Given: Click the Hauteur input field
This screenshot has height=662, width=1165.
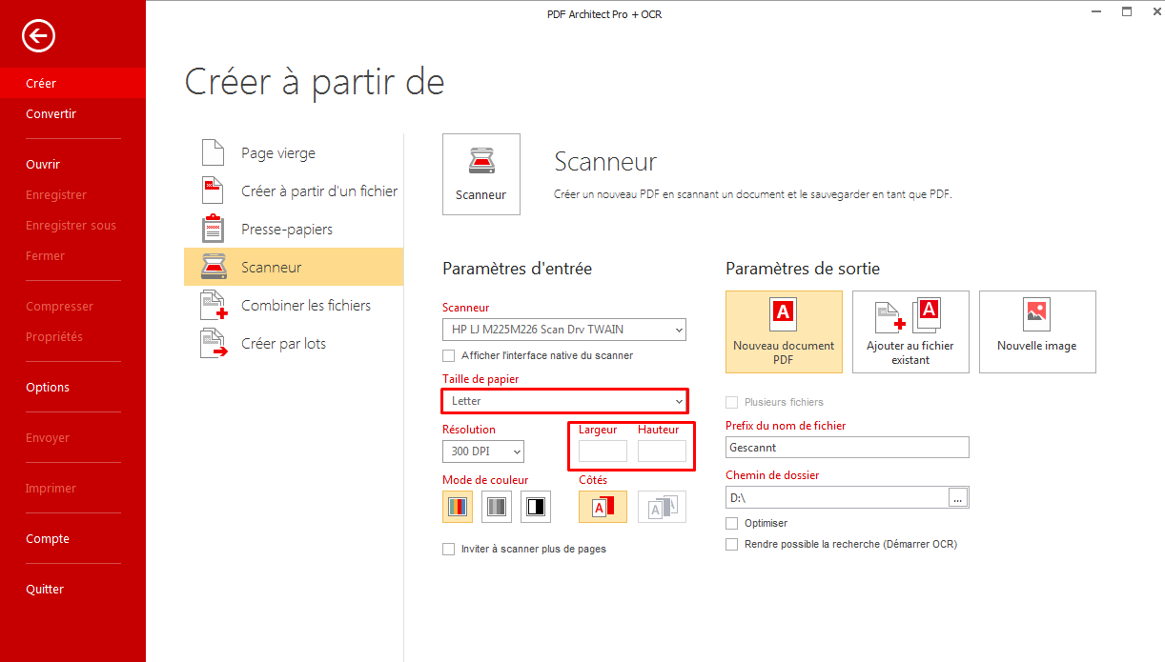Looking at the screenshot, I should [x=662, y=451].
